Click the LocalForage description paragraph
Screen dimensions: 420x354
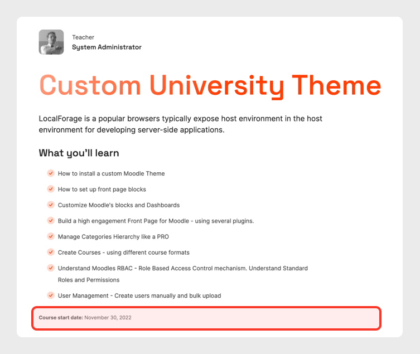(x=180, y=124)
